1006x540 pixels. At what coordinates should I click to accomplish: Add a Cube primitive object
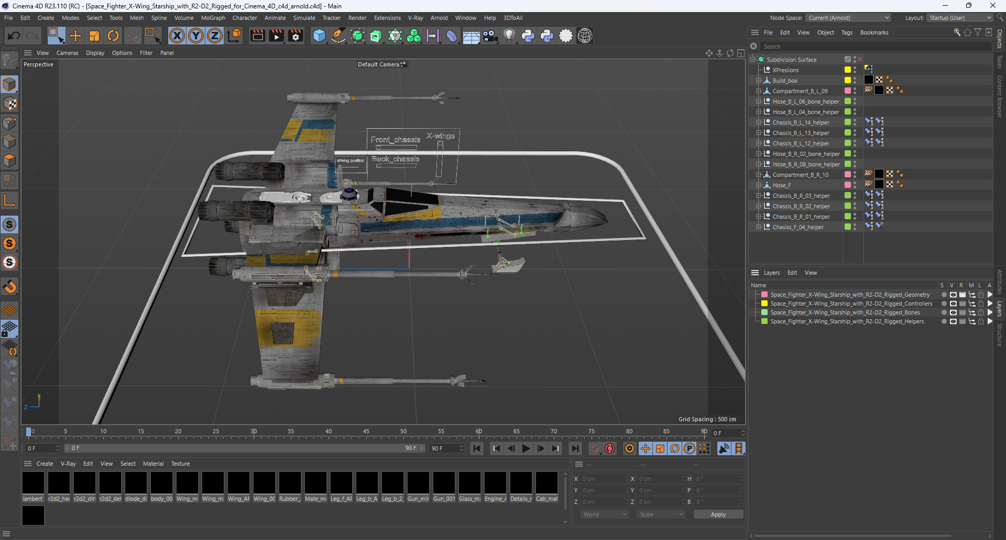[x=319, y=36]
